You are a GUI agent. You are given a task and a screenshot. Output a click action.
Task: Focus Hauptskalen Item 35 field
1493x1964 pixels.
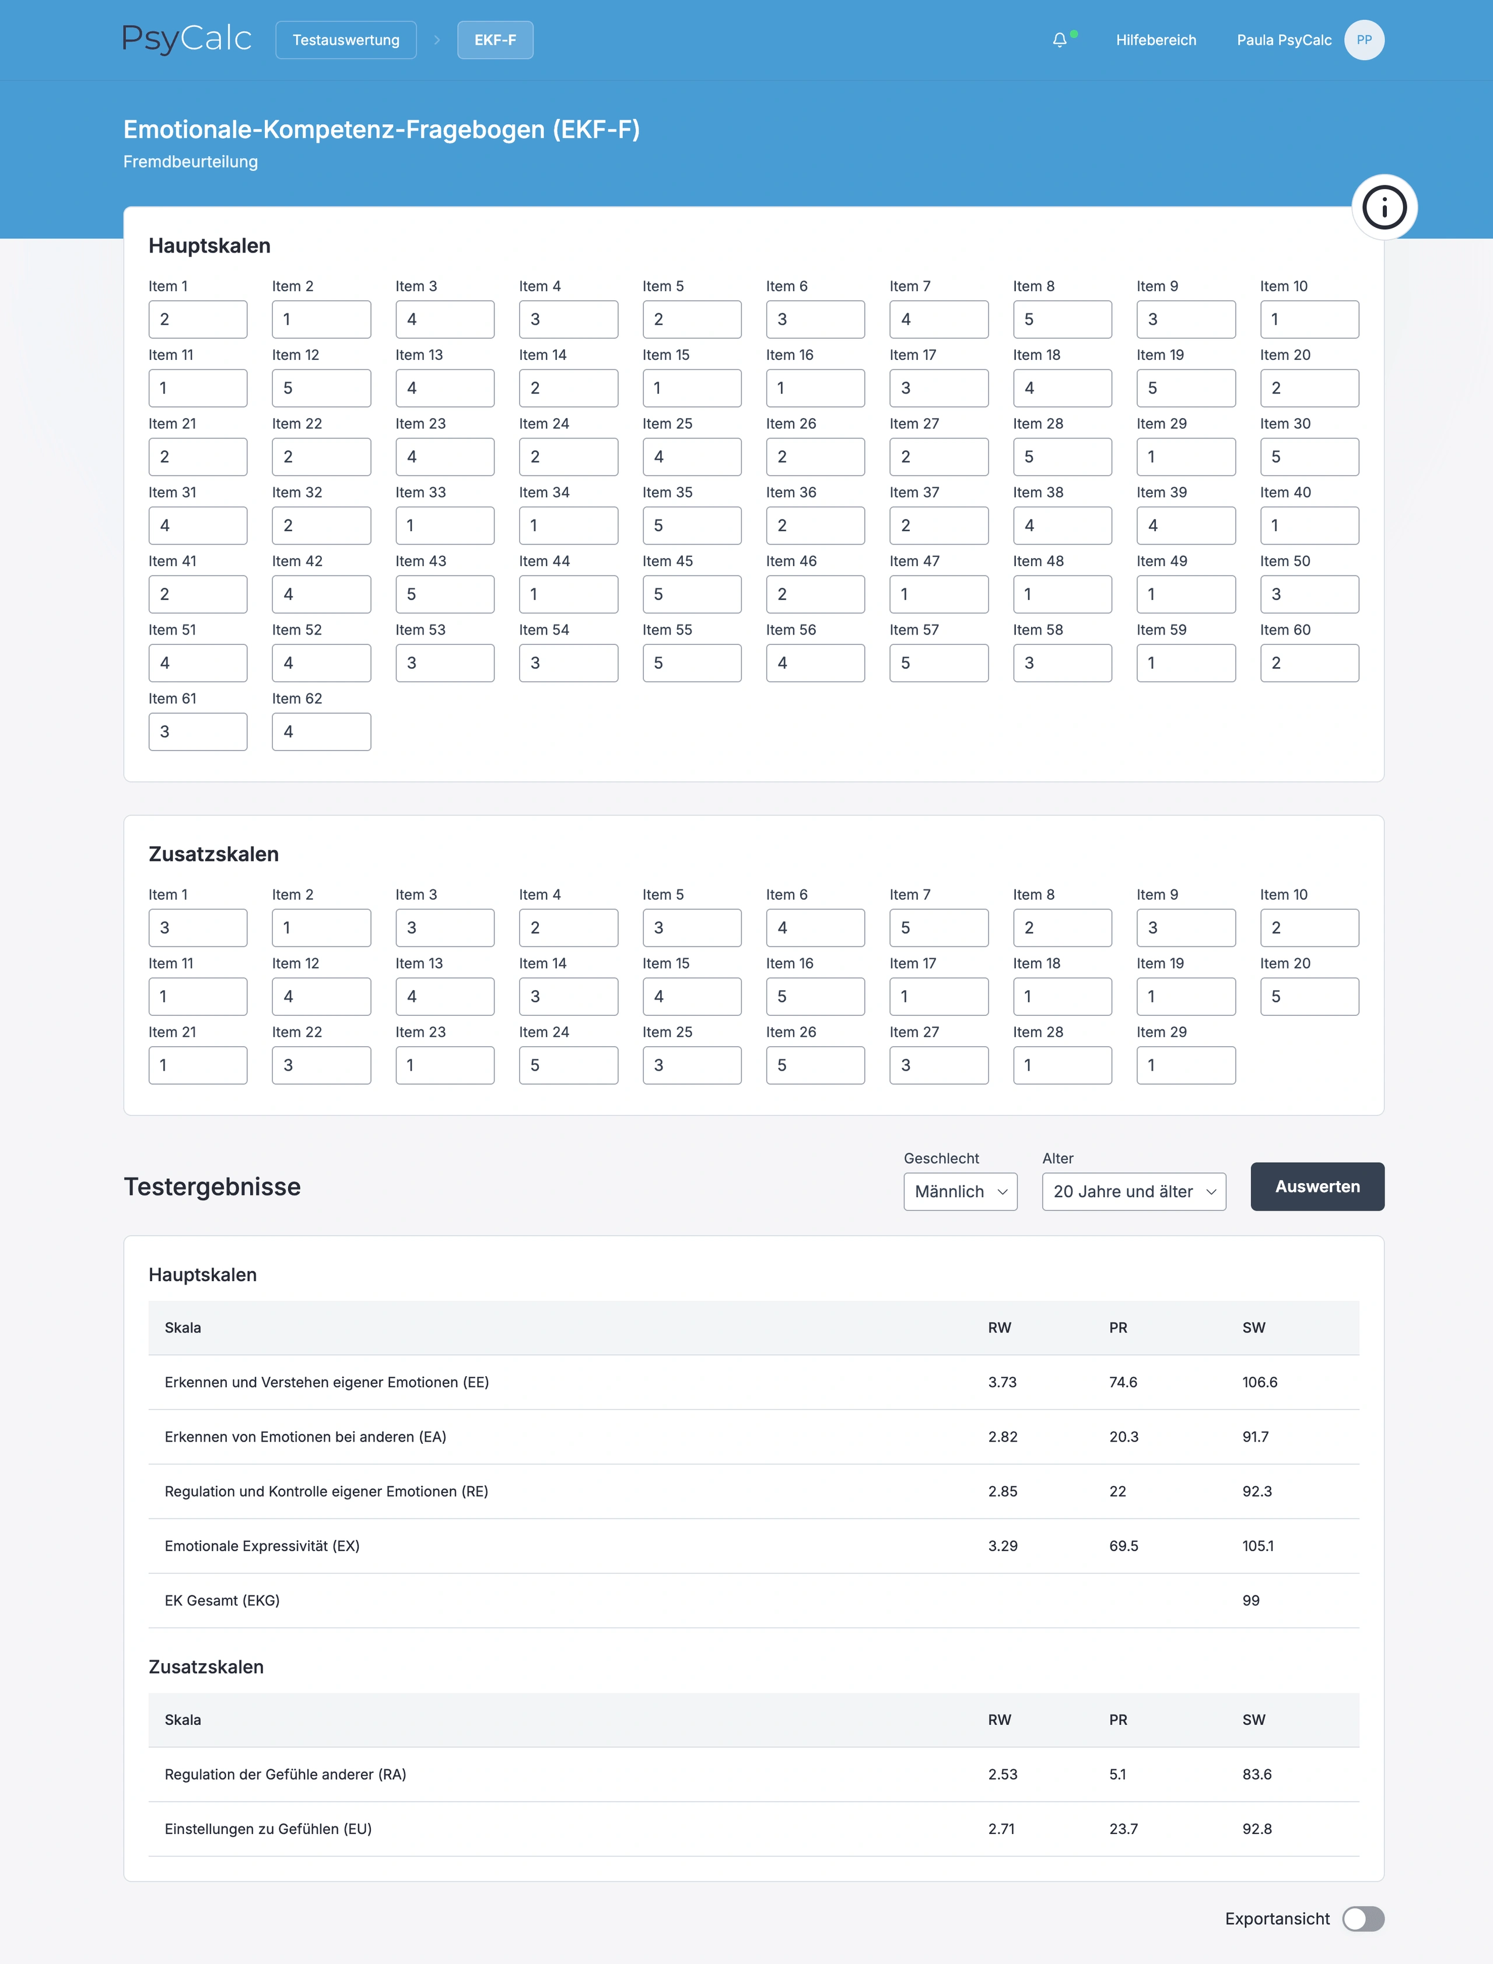(692, 525)
